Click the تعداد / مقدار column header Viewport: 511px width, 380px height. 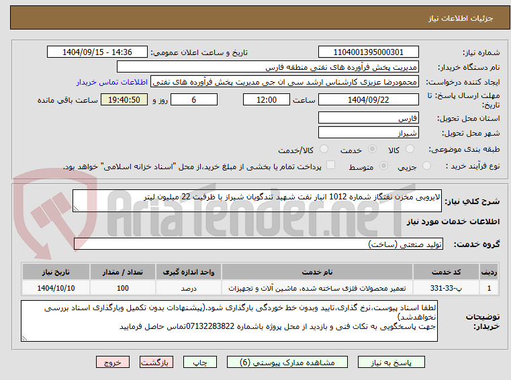(123, 272)
